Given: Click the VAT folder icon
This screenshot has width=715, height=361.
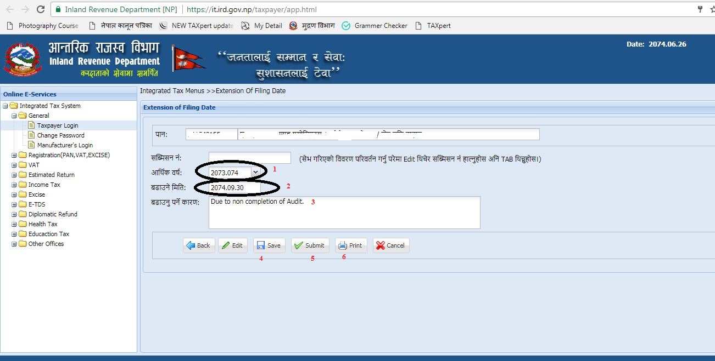Looking at the screenshot, I should (23, 165).
